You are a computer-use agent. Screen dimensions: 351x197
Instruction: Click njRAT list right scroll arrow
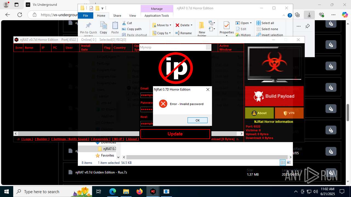tap(242, 134)
